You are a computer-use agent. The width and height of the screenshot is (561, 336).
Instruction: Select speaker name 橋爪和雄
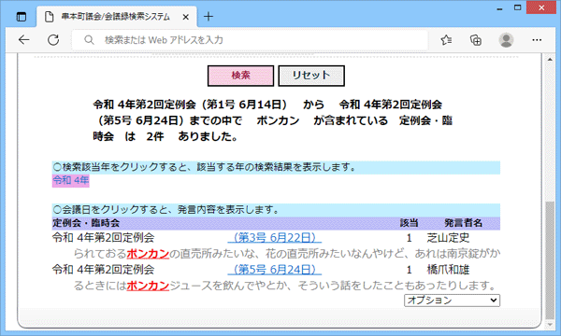448,270
